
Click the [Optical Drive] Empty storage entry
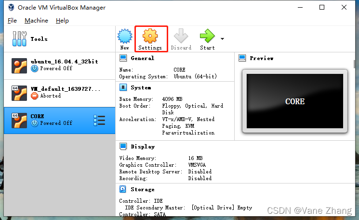pos(222,208)
